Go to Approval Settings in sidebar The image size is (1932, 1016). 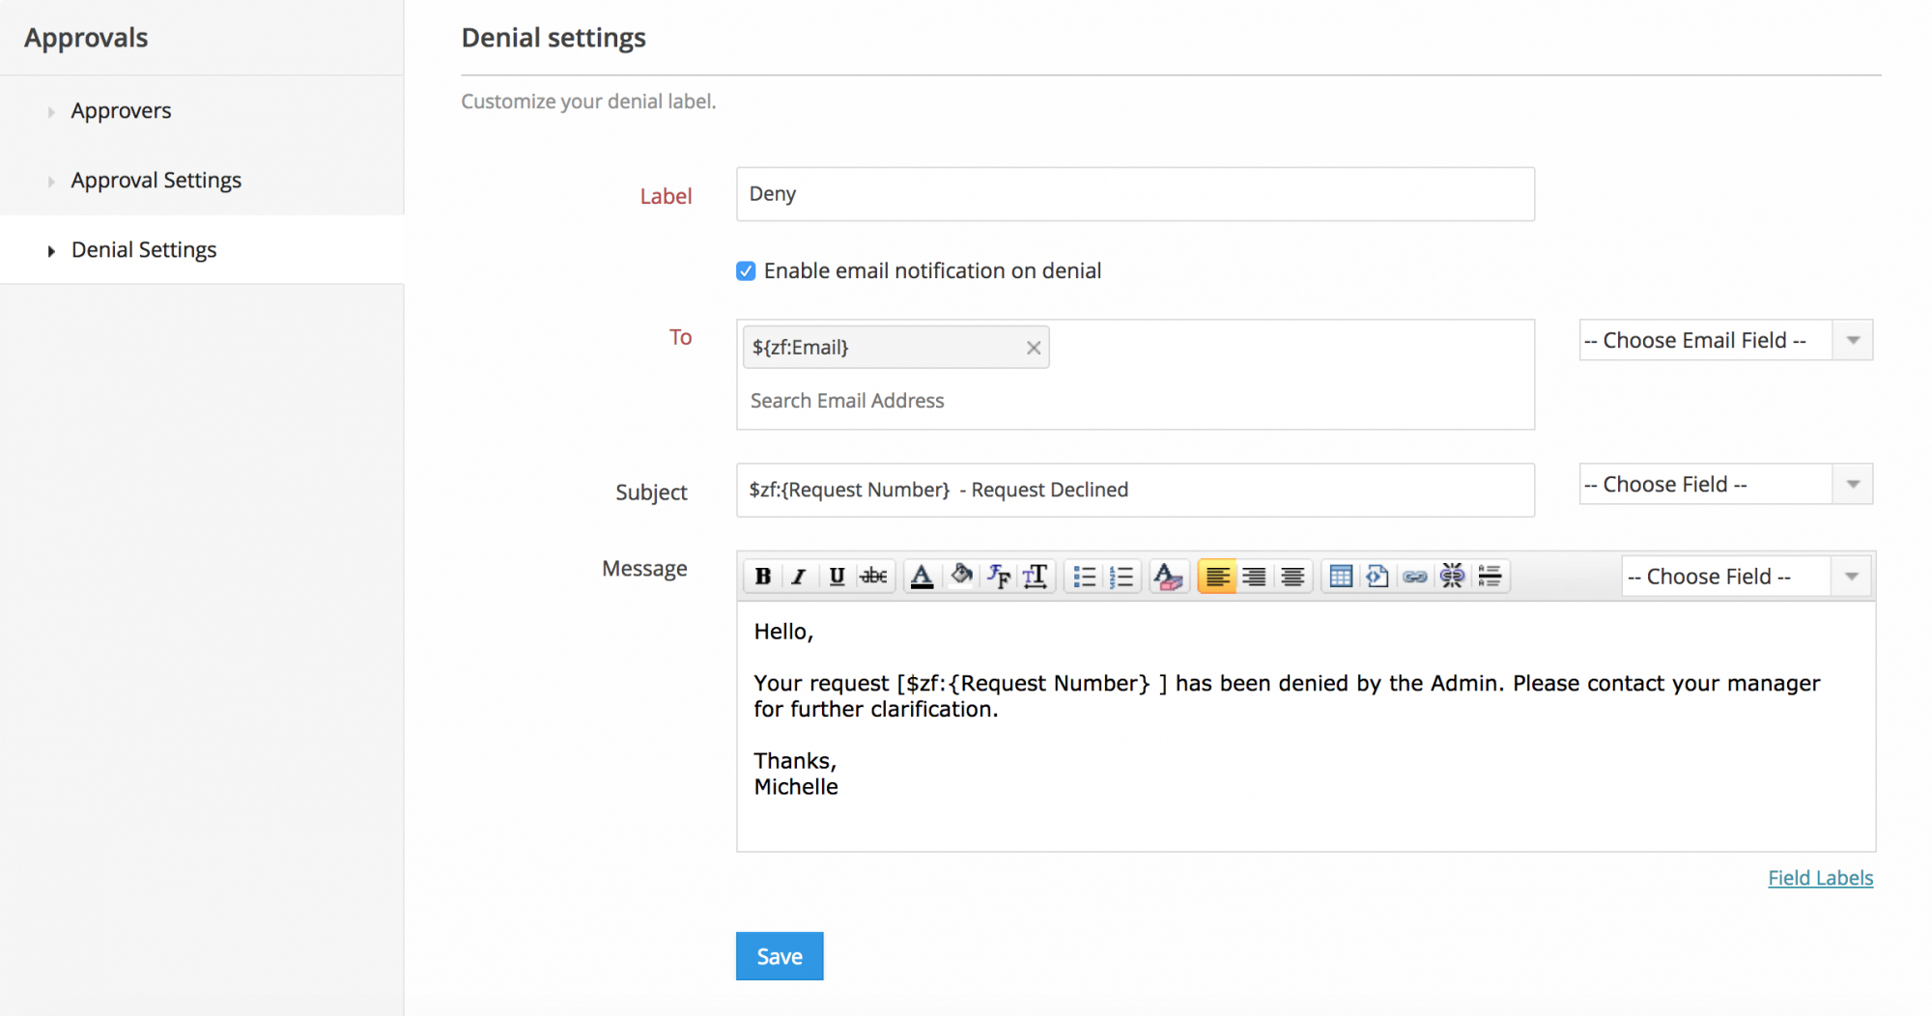[156, 181]
